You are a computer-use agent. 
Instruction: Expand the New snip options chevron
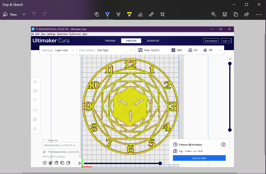pos(24,14)
